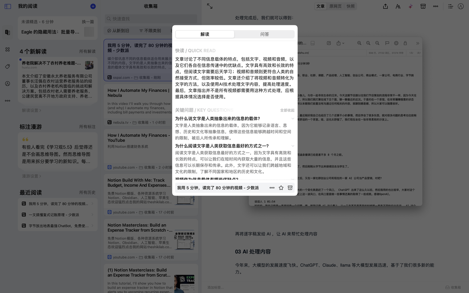Select the 解读 tab

coord(205,34)
